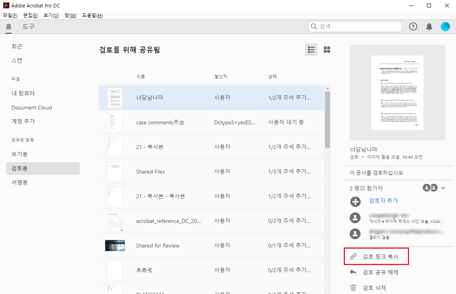Viewport: 456px width, 294px height.
Task: Open the user profile avatar
Action: tap(445, 27)
